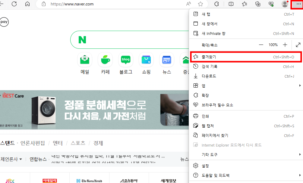Open the 뉴스 news icon
Image resolution: width=303 pixels, height=183 pixels.
pyautogui.click(x=167, y=60)
